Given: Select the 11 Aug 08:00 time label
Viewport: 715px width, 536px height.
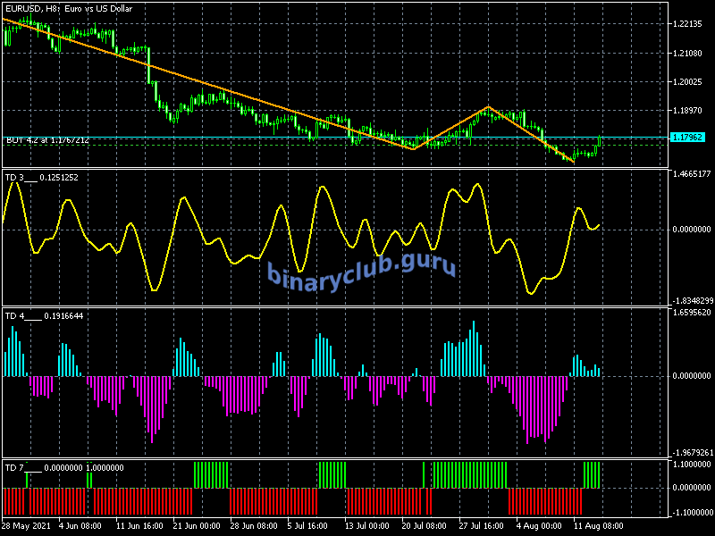Looking at the screenshot, I should pyautogui.click(x=597, y=525).
